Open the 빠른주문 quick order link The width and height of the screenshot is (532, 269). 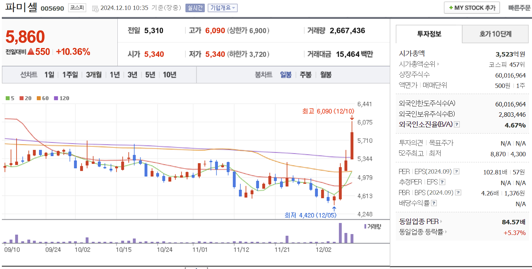521,7
